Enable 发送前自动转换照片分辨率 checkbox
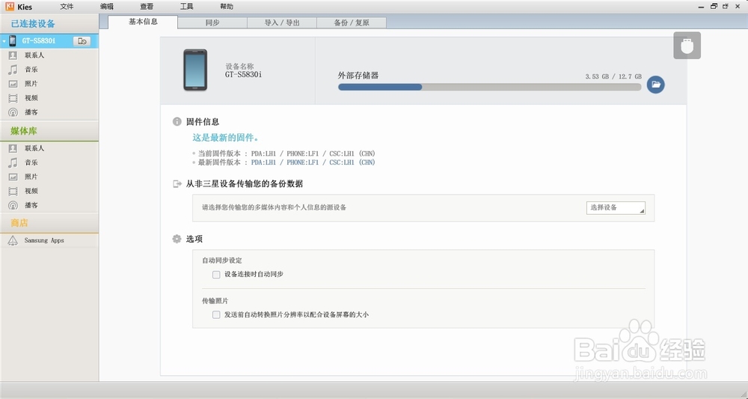Screen dimensions: 748x399 [216, 315]
